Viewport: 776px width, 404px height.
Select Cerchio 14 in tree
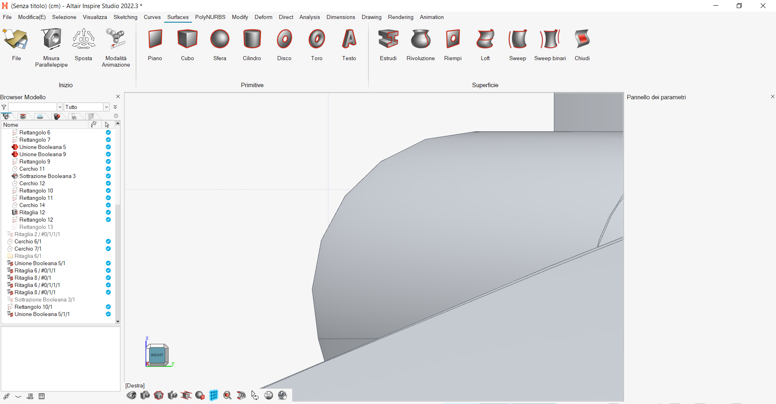(x=32, y=205)
